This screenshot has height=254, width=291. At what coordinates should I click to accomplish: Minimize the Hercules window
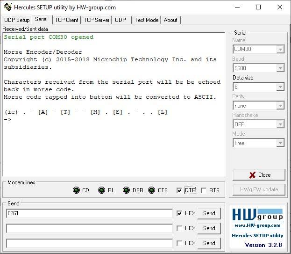237,7
